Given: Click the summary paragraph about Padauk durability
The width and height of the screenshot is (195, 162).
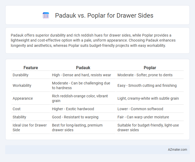Looking at the screenshot, I should (93, 40).
